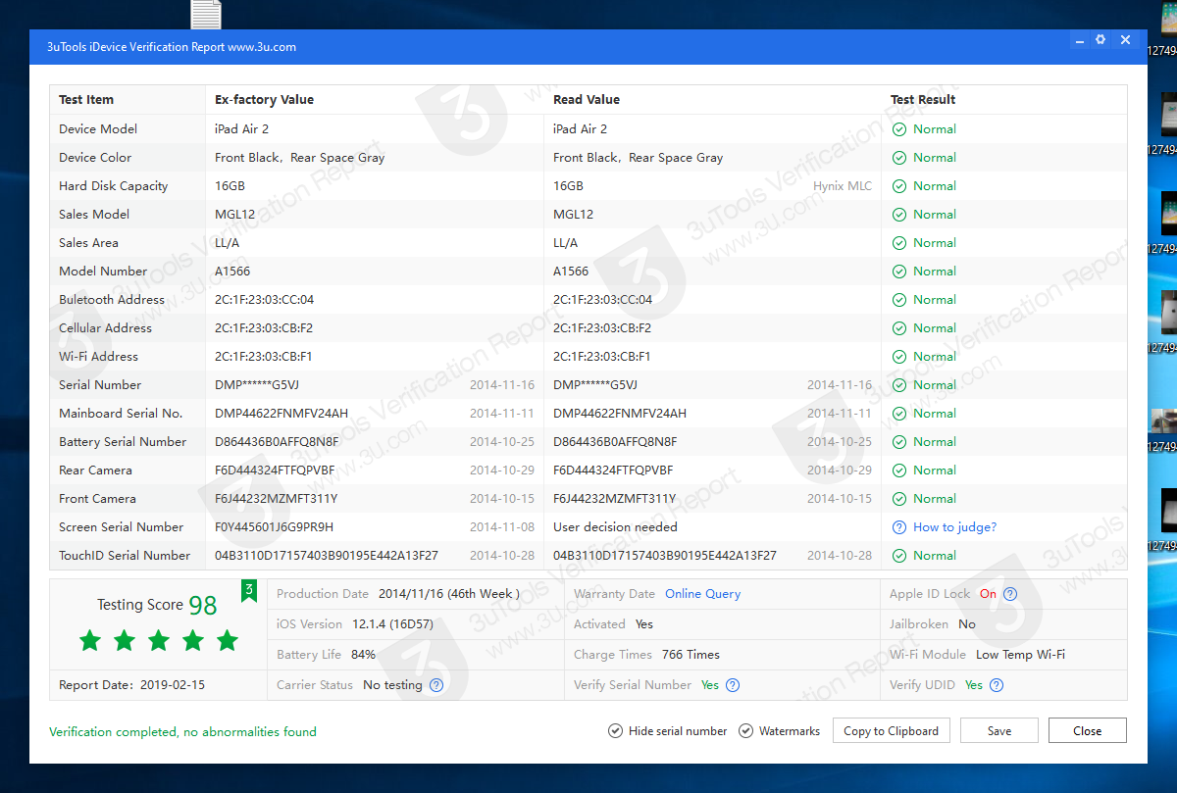This screenshot has height=793, width=1177.
Task: Click the help icon beside How to judge
Action: pyautogui.click(x=899, y=527)
